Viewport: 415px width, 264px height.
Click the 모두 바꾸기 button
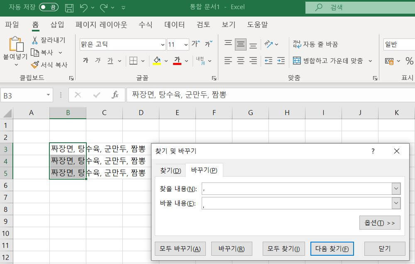(x=180, y=248)
